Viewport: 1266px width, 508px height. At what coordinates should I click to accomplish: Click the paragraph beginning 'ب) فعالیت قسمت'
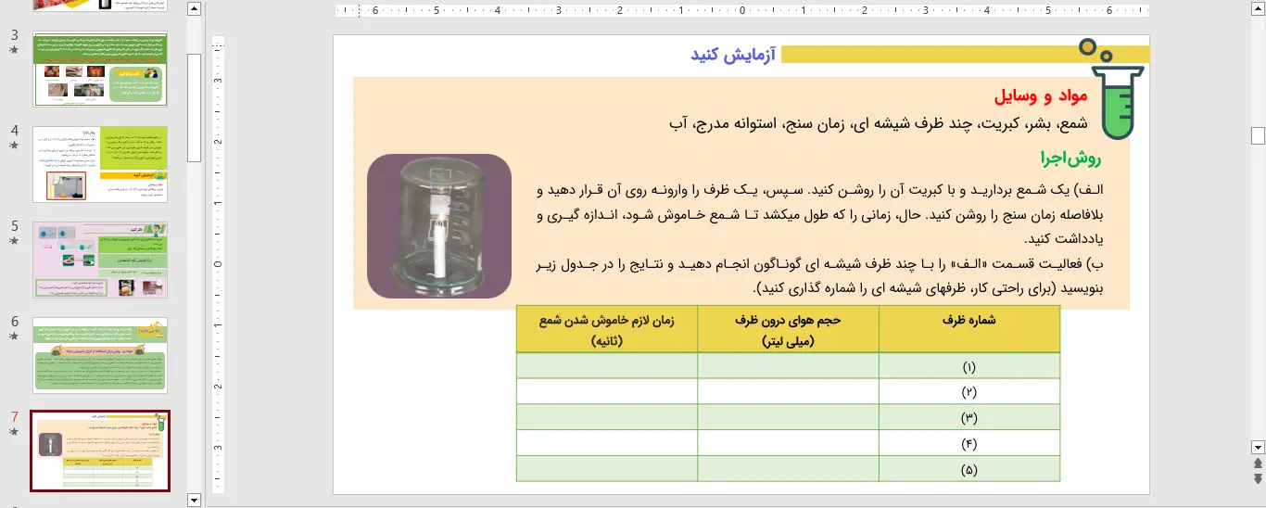(x=818, y=276)
